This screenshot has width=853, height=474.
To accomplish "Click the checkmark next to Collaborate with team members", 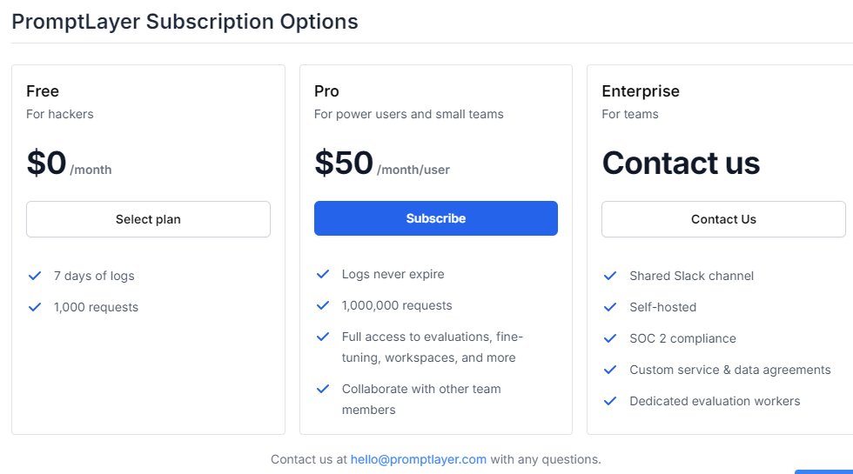I will [323, 389].
